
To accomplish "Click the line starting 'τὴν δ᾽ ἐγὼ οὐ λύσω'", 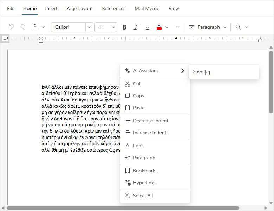I will (80, 131).
